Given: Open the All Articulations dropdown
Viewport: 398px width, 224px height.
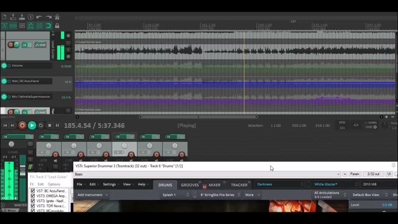Looking at the screenshot, I should 330,195.
